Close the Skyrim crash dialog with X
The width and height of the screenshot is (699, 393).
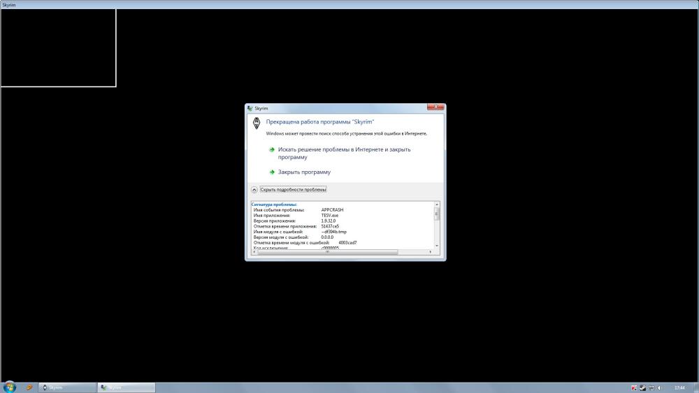click(x=435, y=107)
